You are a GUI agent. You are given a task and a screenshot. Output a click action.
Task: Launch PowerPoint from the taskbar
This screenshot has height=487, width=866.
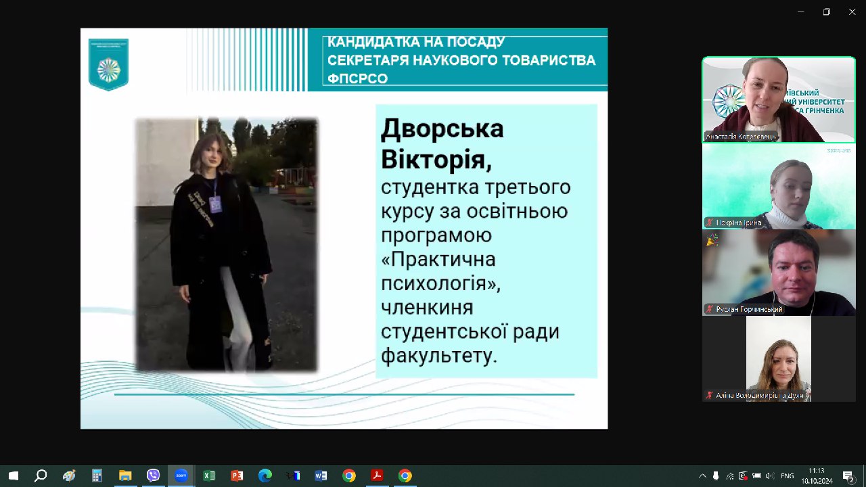point(237,477)
